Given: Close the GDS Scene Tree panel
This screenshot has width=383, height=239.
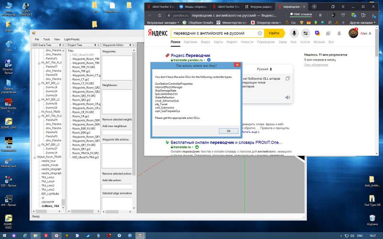Looking at the screenshot, I should pyautogui.click(x=63, y=45).
